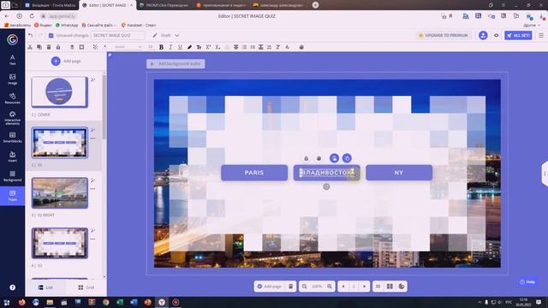The image size is (548, 308).
Task: Zoom in the canvas
Action: pyautogui.click(x=329, y=287)
